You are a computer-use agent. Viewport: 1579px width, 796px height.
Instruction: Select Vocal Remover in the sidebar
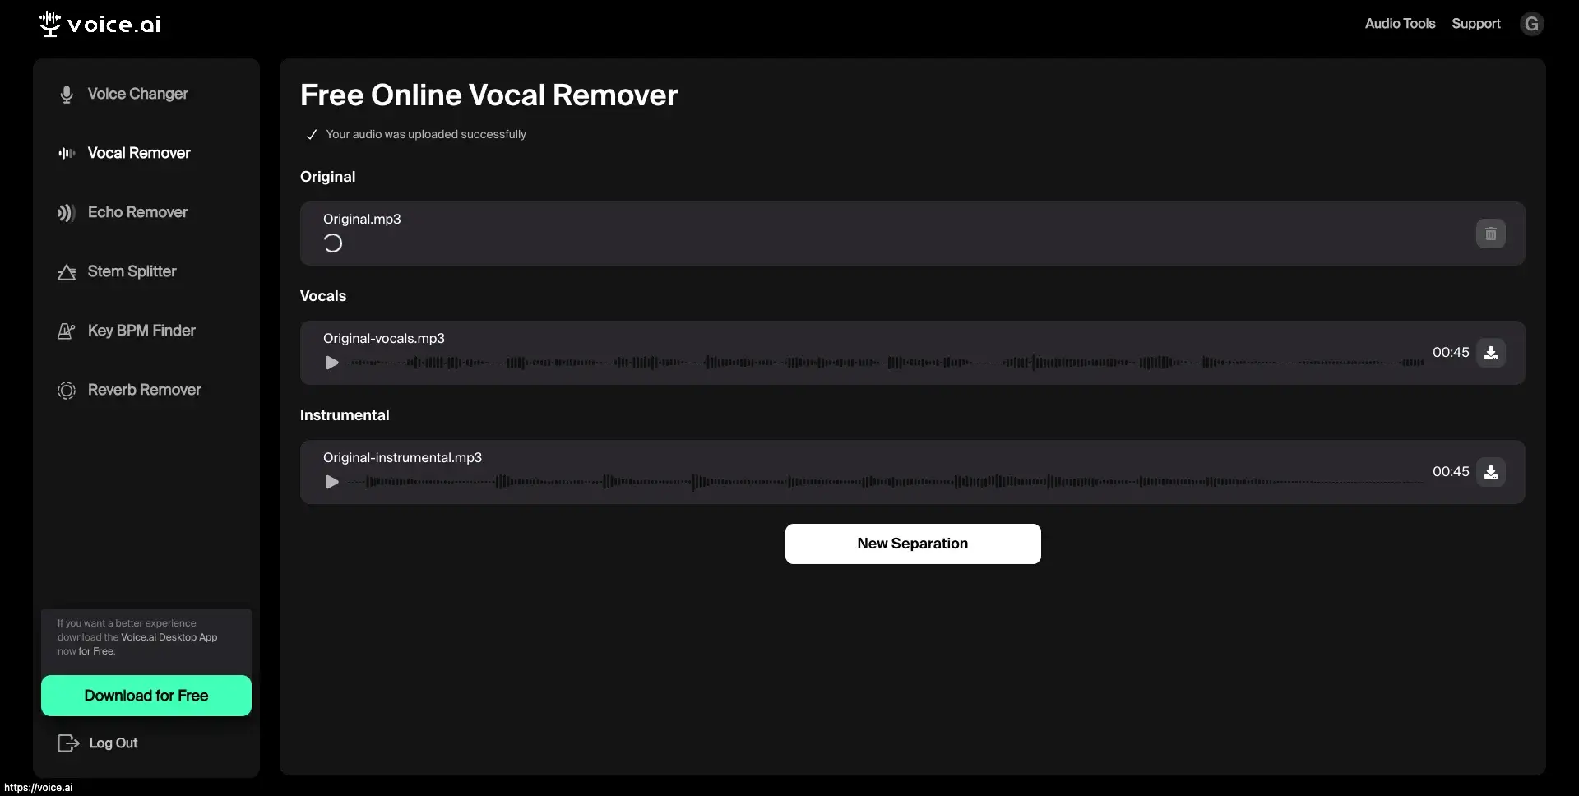tap(139, 153)
